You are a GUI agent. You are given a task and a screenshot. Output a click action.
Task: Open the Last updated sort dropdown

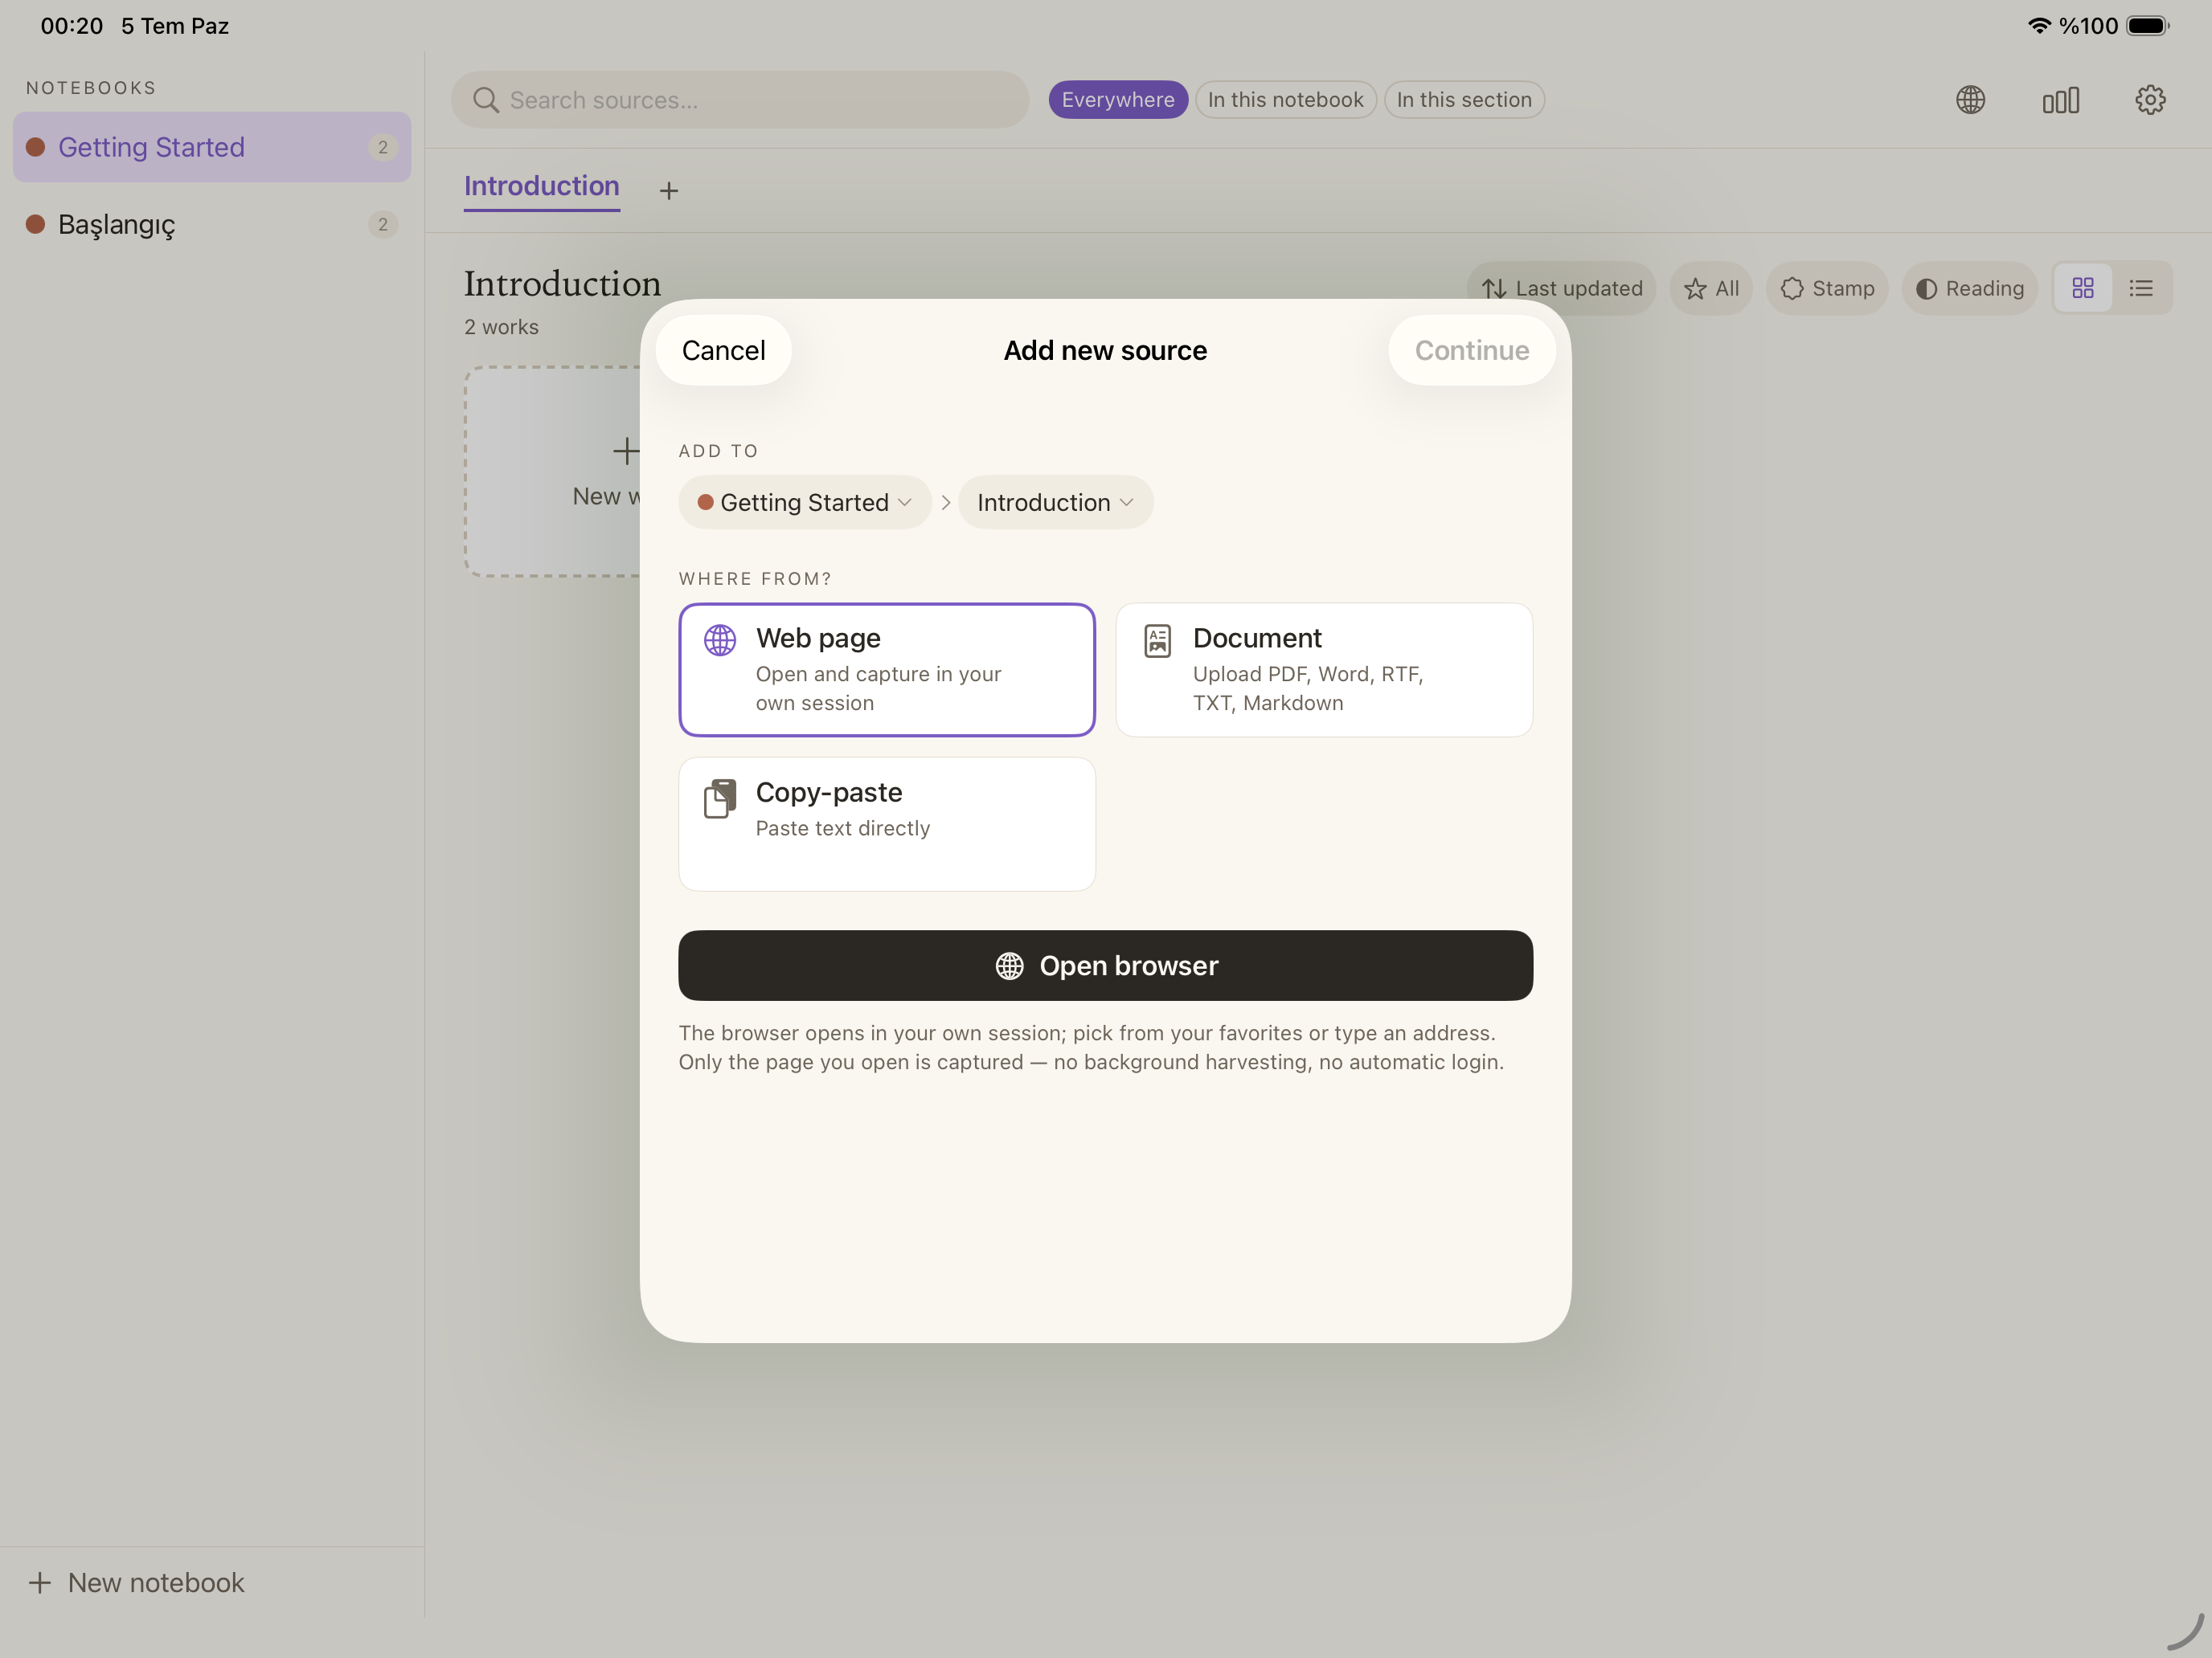point(1561,288)
